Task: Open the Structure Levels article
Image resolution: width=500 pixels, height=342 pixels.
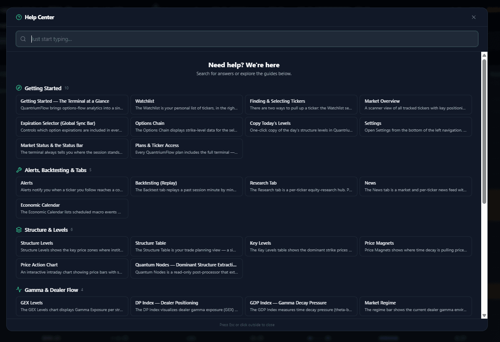Action: pos(72,246)
